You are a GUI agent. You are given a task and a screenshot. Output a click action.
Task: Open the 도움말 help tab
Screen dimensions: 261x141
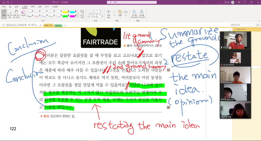55,7
